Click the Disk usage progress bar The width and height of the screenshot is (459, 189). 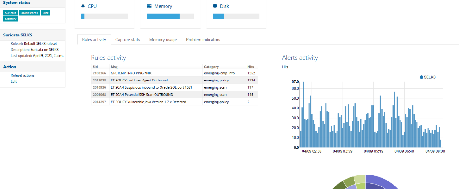pyautogui.click(x=236, y=16)
